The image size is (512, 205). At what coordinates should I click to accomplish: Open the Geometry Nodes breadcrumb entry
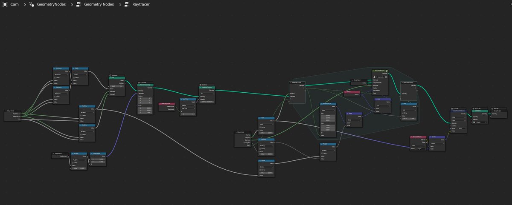[100, 4]
